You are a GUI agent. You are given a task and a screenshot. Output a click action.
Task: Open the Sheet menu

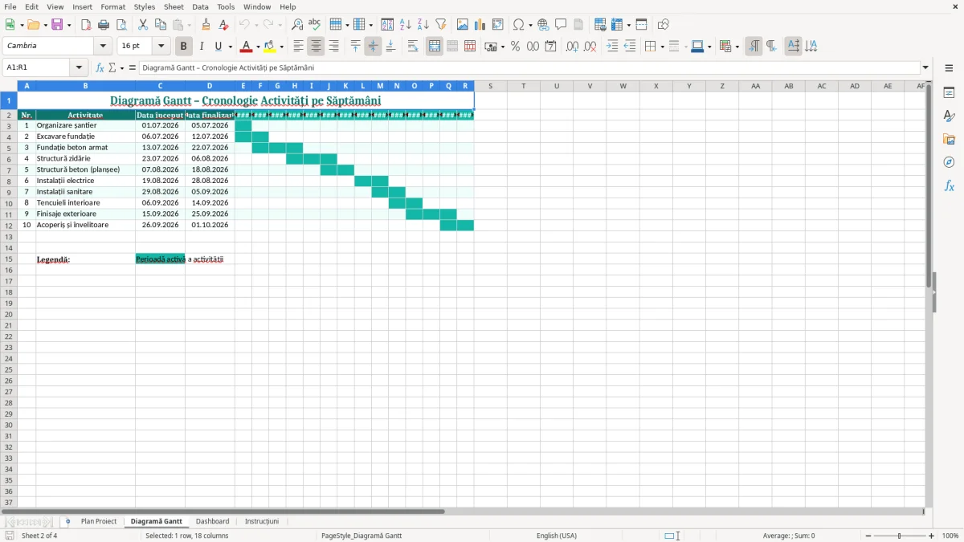tap(174, 6)
